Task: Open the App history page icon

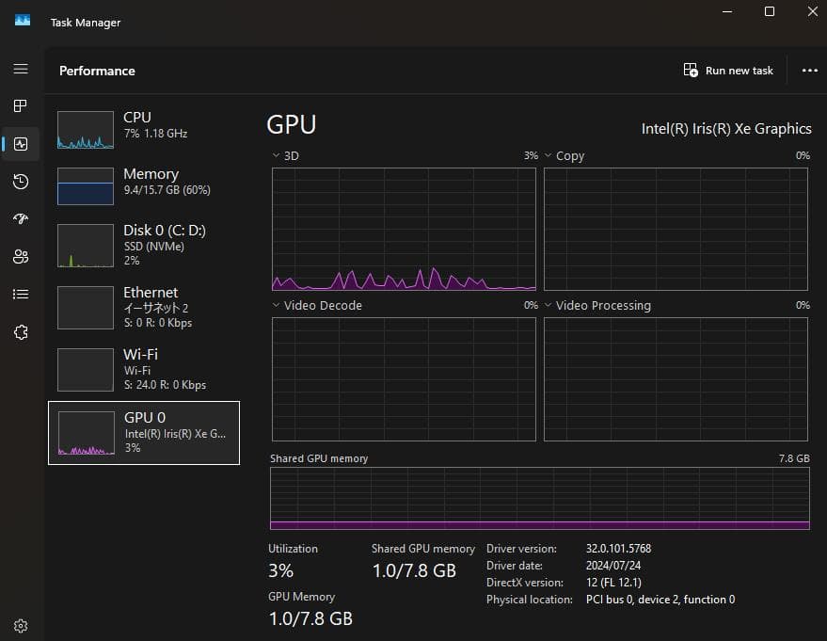Action: (21, 181)
